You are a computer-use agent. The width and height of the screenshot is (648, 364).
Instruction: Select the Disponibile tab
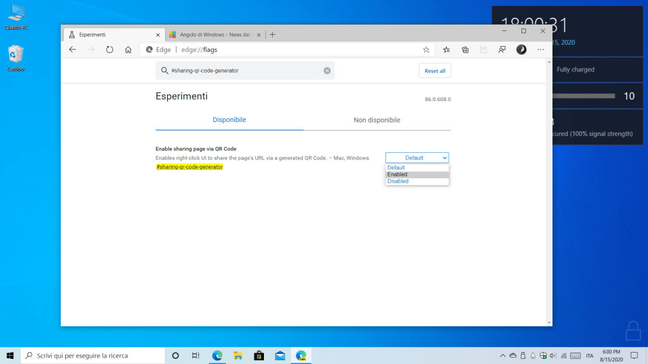pyautogui.click(x=229, y=120)
